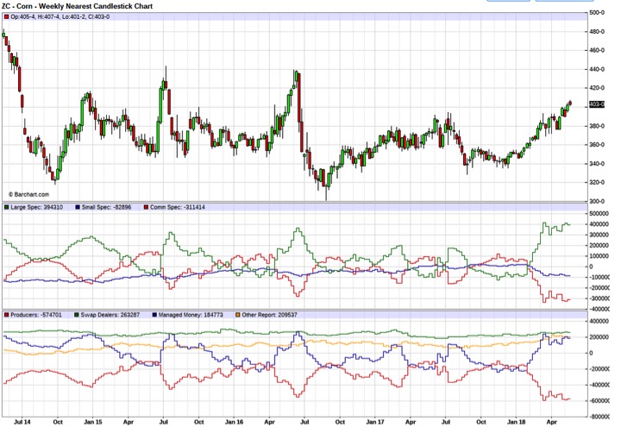Click the Jan 16 date axis label
Screen dimensions: 621x427
click(x=235, y=422)
